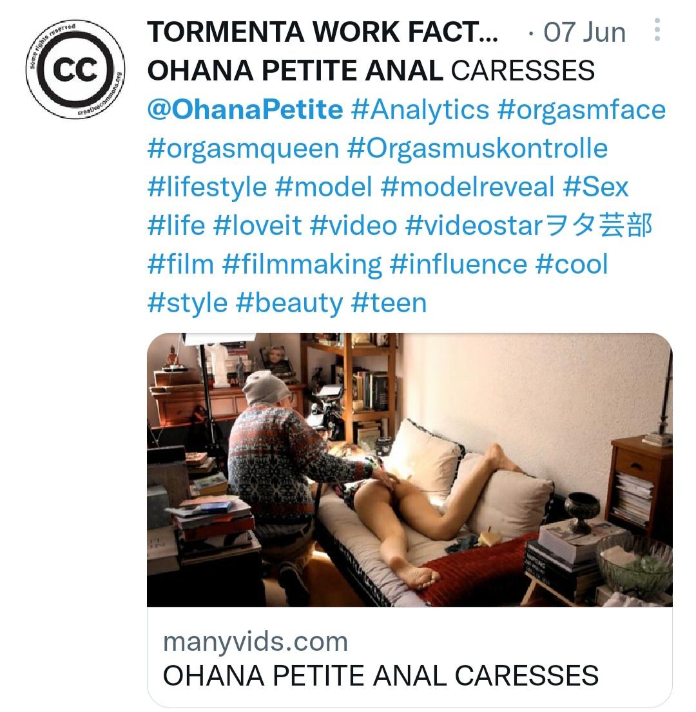Open the link card title text

point(380,675)
